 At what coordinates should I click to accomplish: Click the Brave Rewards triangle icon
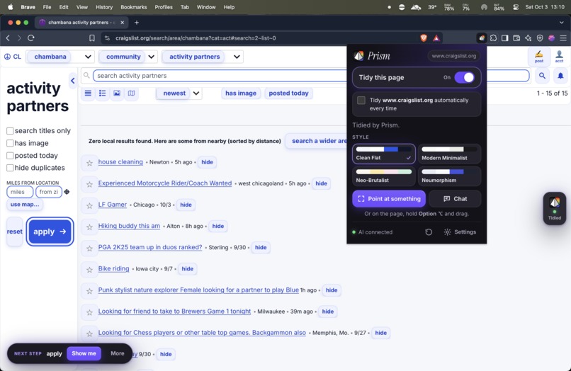pyautogui.click(x=436, y=38)
